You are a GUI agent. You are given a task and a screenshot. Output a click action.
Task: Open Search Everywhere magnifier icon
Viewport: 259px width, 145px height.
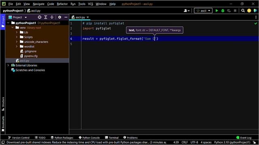[243, 11]
